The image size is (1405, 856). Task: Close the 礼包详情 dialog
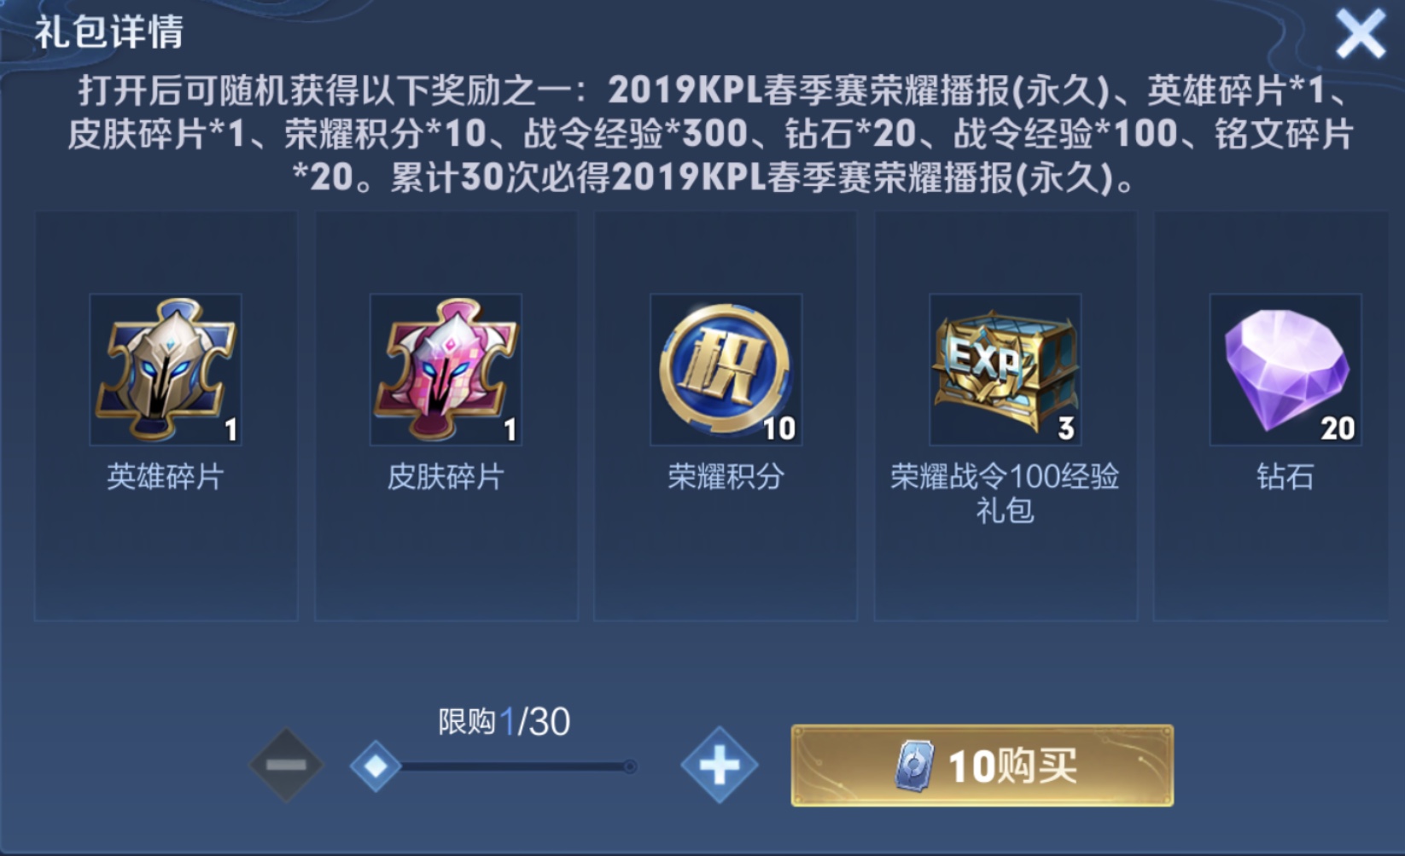(1360, 35)
